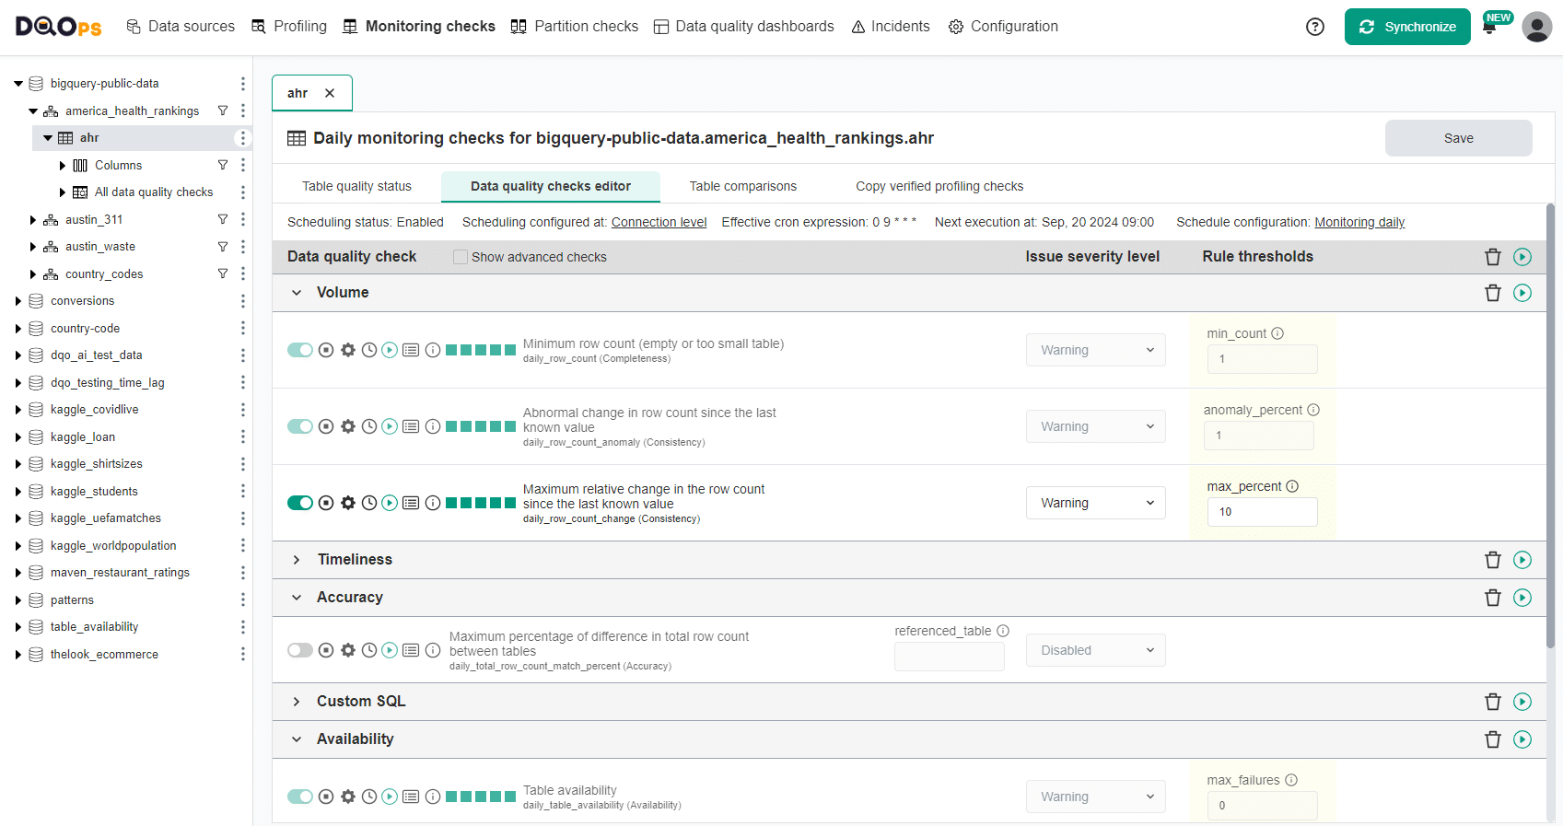Toggle Minimum row count check switch
Image resolution: width=1563 pixels, height=826 pixels.
tap(300, 350)
